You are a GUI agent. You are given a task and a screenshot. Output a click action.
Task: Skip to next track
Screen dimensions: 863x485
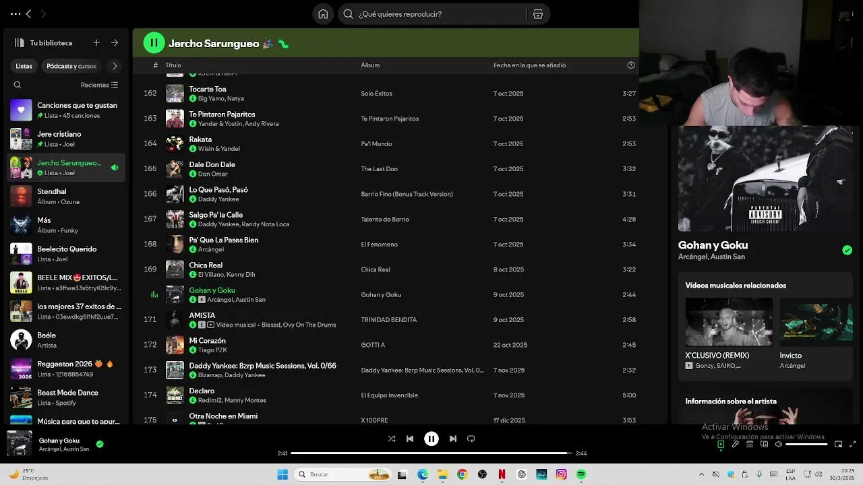[x=453, y=439]
